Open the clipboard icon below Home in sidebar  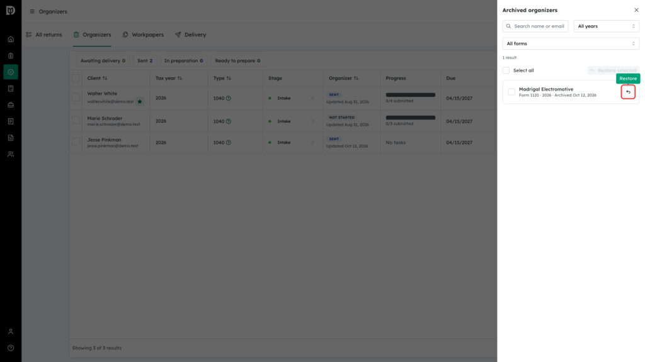pos(11,56)
